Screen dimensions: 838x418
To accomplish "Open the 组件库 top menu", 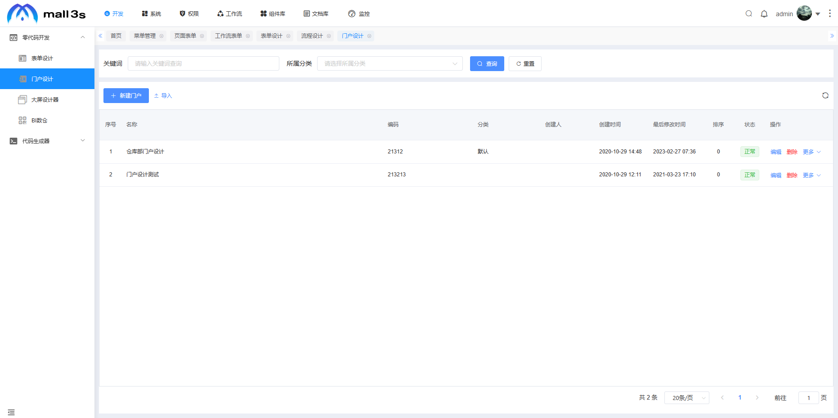I will pyautogui.click(x=273, y=14).
